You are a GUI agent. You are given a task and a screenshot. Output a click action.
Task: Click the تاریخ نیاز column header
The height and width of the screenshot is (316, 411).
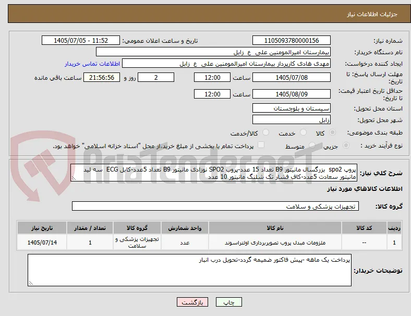click(x=42, y=228)
